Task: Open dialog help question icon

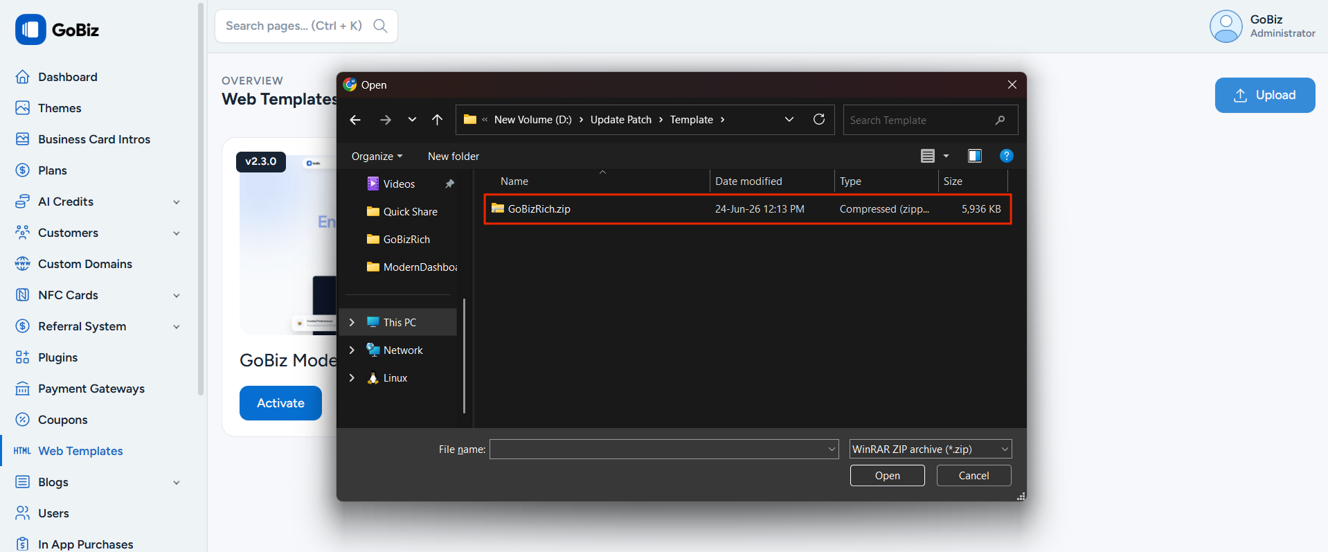Action: (x=1007, y=156)
